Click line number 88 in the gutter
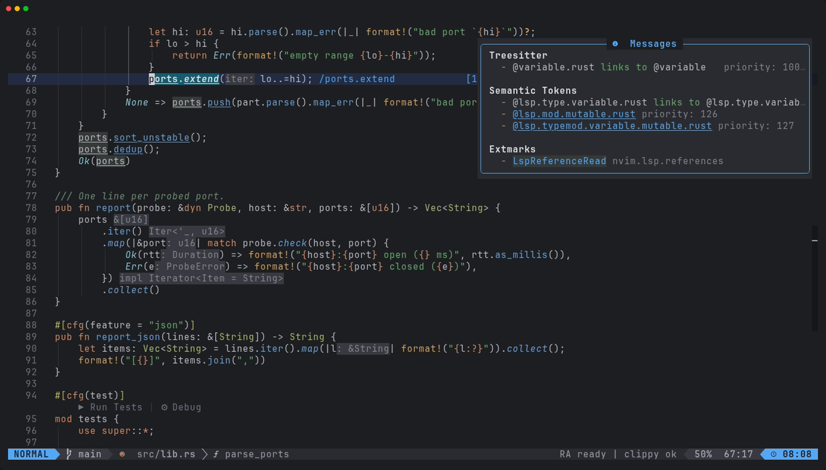Image resolution: width=826 pixels, height=470 pixels. click(x=30, y=326)
